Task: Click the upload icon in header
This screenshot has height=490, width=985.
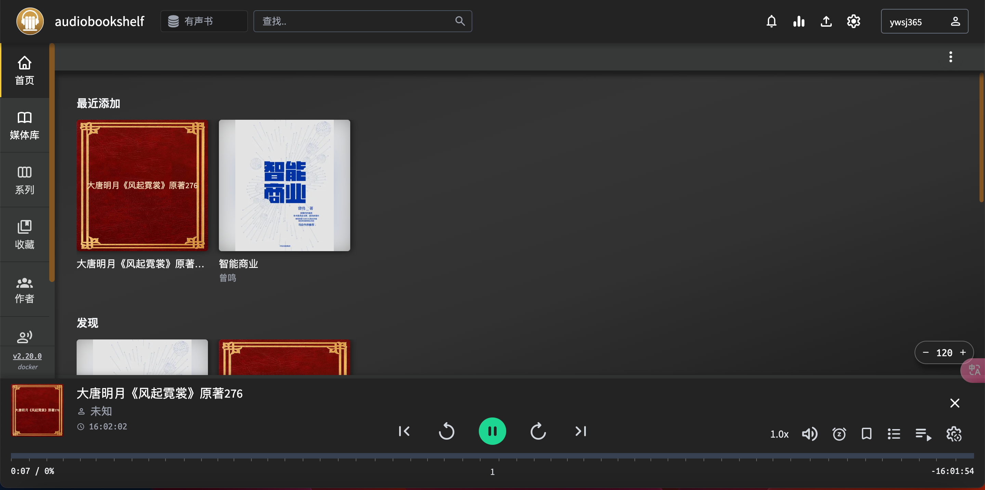Action: pyautogui.click(x=826, y=22)
